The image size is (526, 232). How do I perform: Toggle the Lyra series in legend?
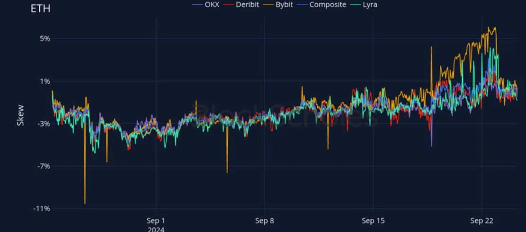pos(364,5)
